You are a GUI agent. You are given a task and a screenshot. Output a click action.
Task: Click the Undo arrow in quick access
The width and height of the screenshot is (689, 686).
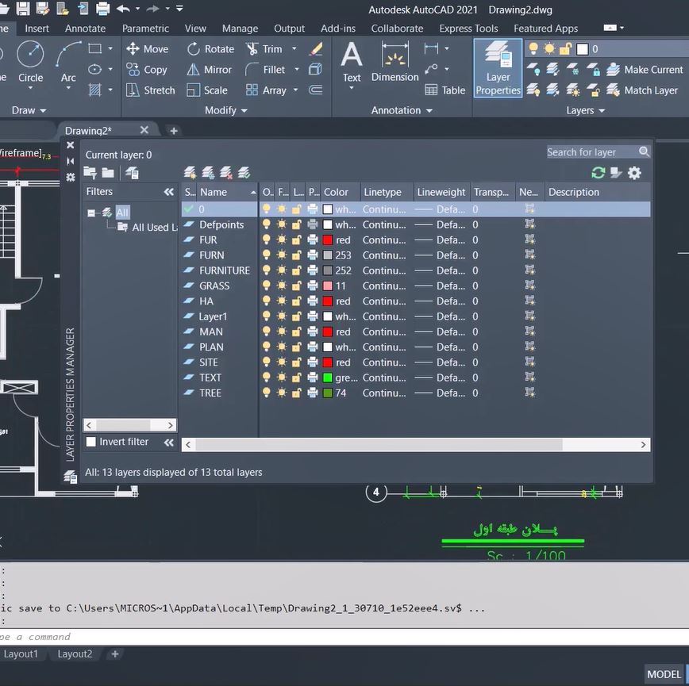coord(123,9)
